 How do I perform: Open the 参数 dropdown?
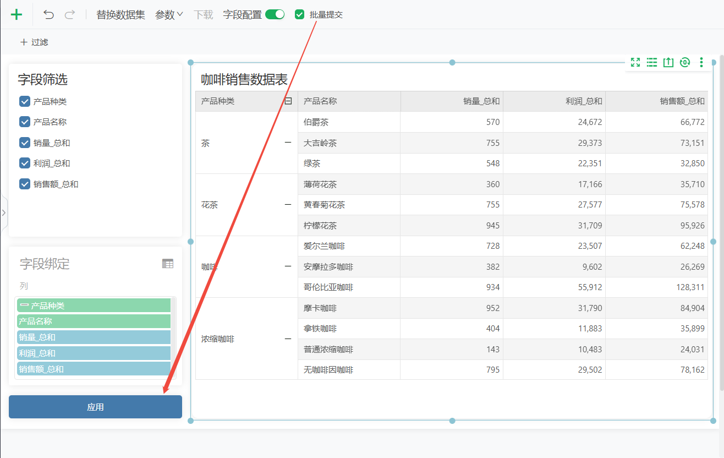click(x=169, y=15)
